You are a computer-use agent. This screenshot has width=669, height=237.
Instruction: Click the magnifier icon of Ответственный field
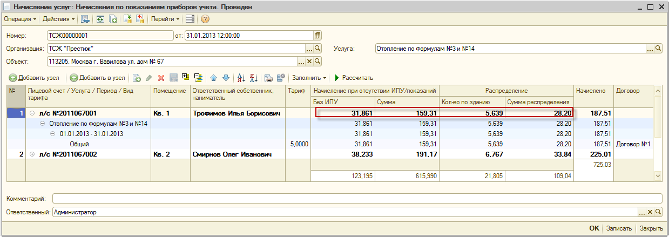point(658,212)
